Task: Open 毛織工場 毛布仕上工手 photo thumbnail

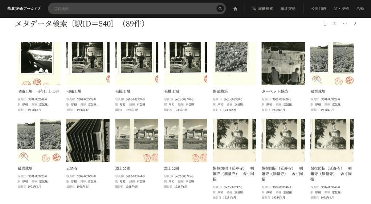Action: (x=39, y=64)
